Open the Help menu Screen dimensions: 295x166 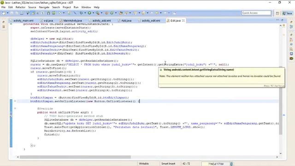pyautogui.click(x=96, y=7)
